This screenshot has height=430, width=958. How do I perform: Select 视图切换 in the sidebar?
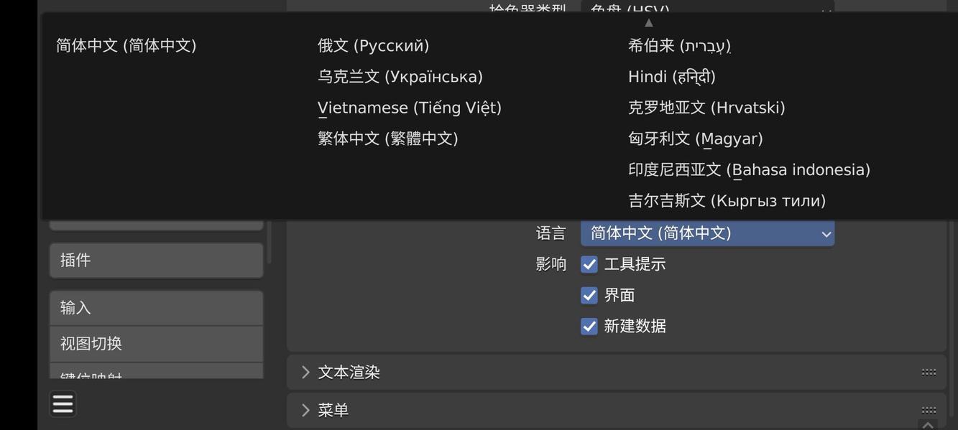(156, 342)
